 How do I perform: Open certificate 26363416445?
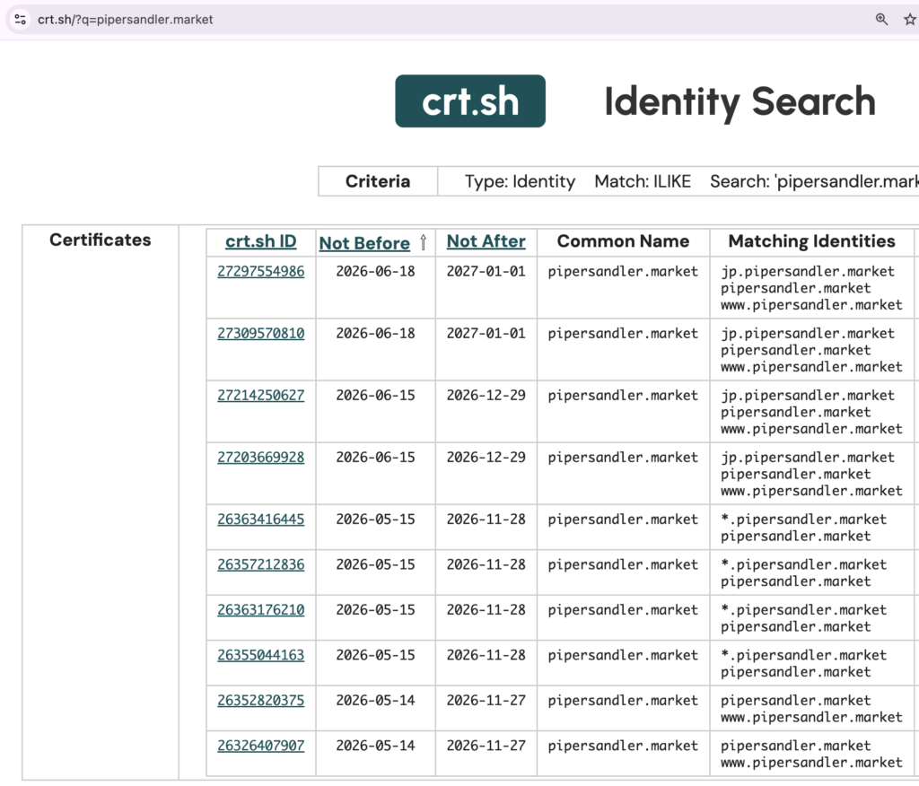point(261,520)
